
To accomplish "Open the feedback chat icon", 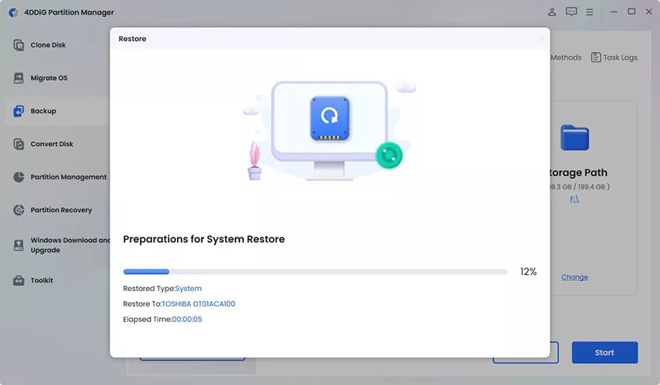I will coord(571,12).
